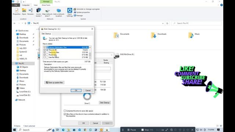This screenshot has width=235, height=132.
Task: Select the Quota tab in Properties
Action: point(105,60)
